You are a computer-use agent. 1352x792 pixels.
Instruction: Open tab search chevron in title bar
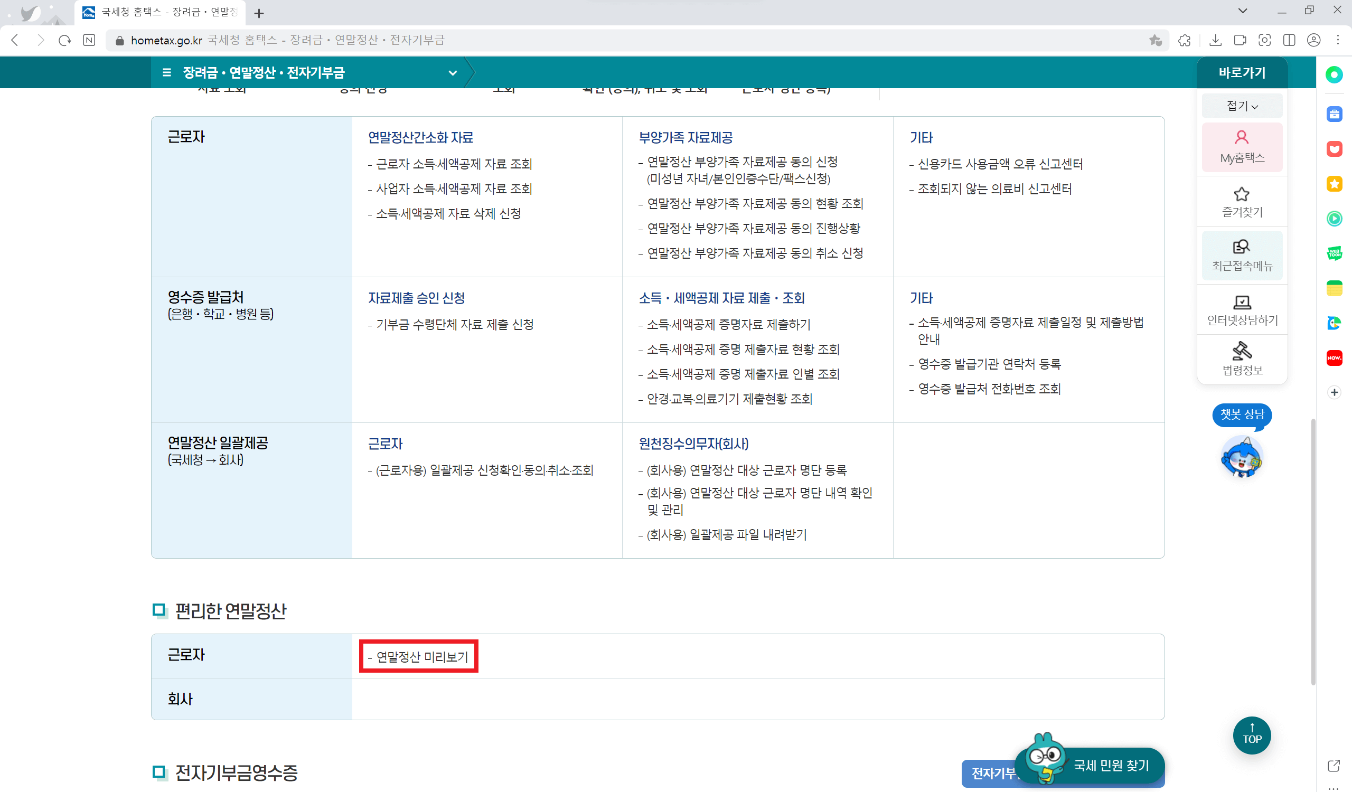[x=1243, y=11]
